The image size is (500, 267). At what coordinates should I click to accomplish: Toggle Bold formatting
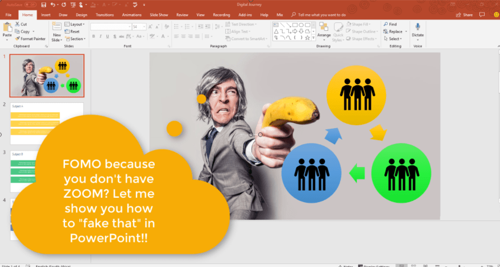[93, 36]
